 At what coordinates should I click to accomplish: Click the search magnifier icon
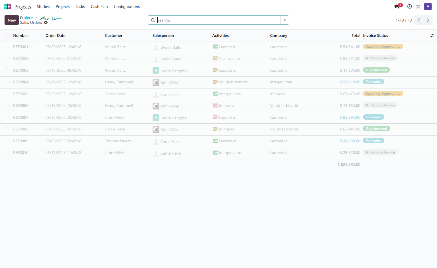(153, 20)
